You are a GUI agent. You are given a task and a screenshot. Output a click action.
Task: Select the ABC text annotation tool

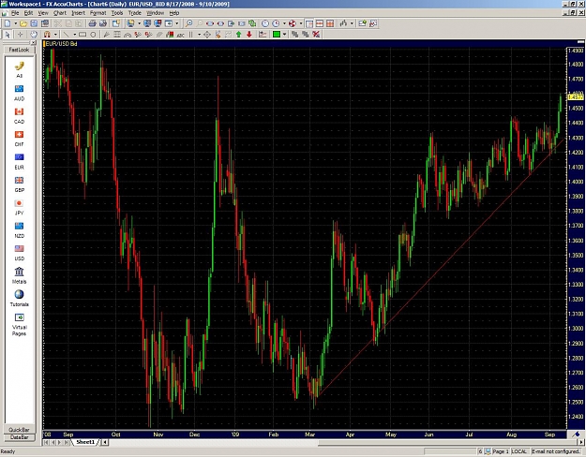tap(181, 35)
